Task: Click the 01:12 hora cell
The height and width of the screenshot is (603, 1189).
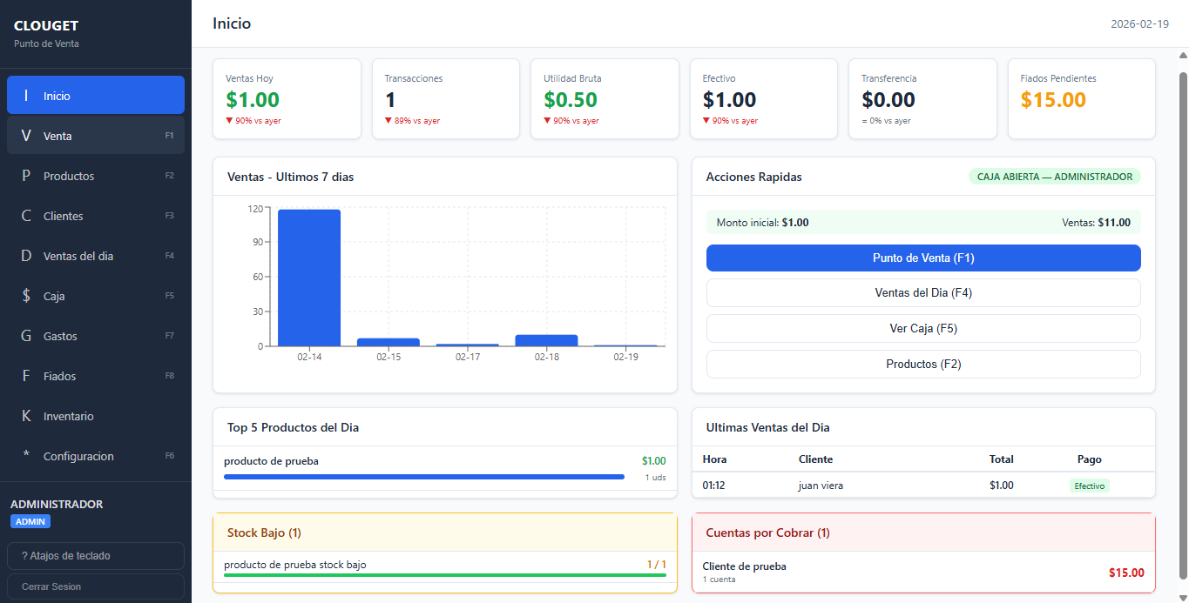Action: [713, 486]
